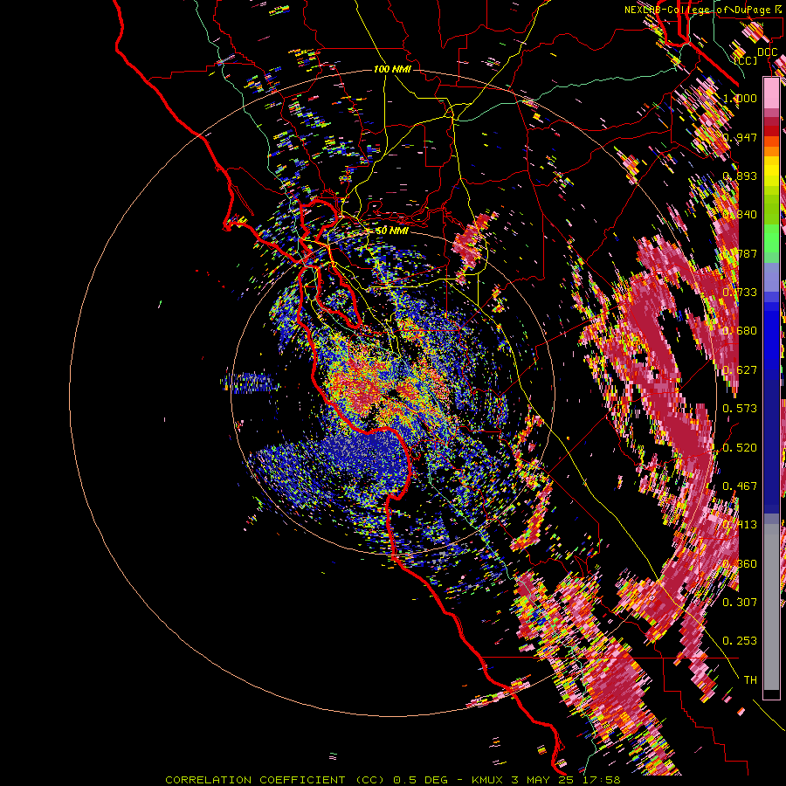Click the 100 NMI range ring label

point(392,69)
